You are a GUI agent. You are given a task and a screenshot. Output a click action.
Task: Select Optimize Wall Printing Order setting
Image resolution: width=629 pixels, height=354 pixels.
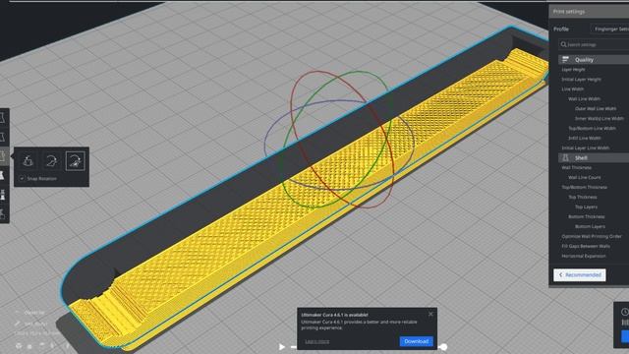pyautogui.click(x=592, y=236)
